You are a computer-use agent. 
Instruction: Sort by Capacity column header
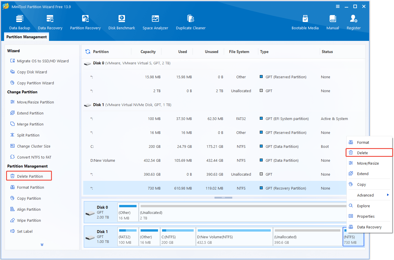148,52
